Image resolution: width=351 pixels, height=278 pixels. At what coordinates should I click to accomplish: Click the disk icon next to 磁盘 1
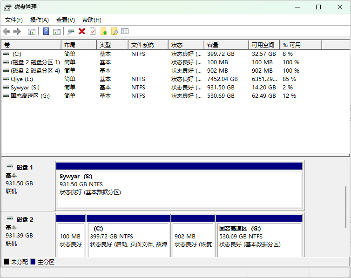click(10, 166)
